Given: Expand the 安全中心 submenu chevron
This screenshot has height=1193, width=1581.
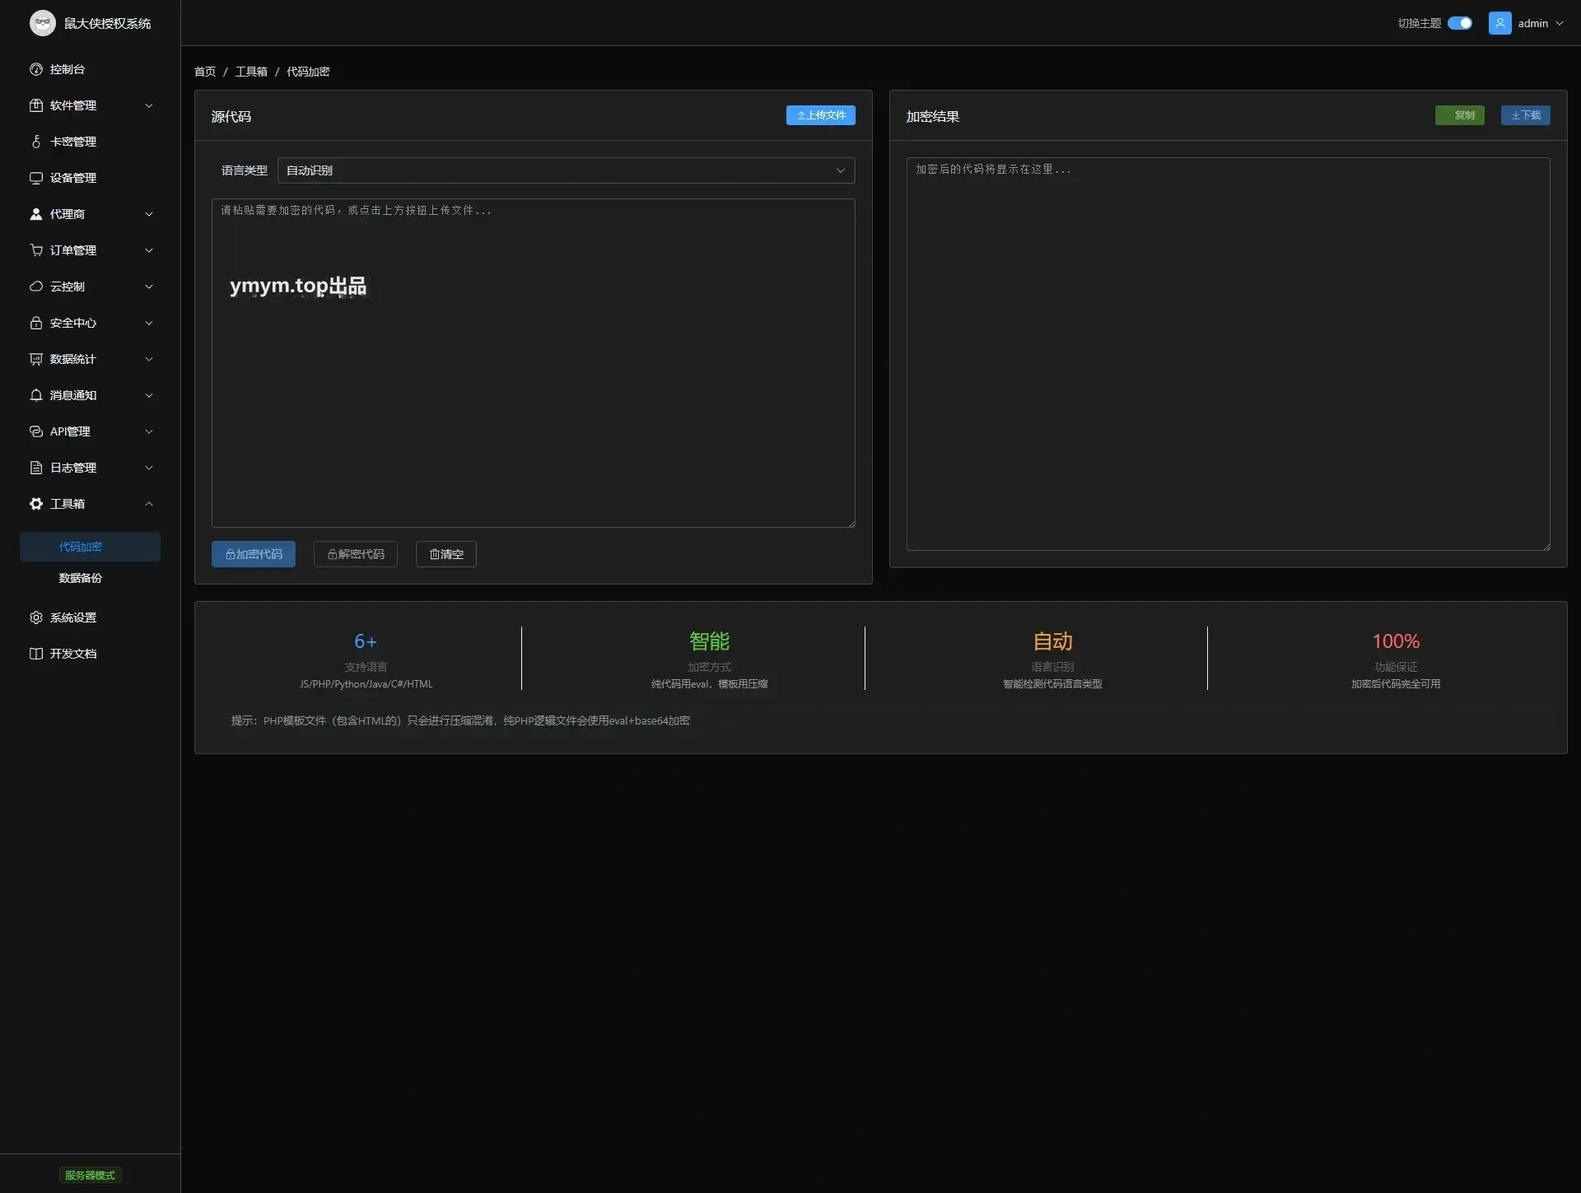Looking at the screenshot, I should 149,323.
